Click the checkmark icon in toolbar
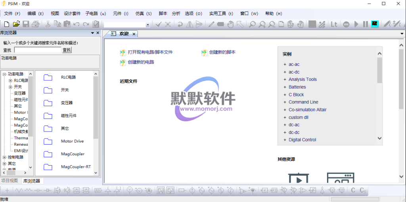 (159, 24)
